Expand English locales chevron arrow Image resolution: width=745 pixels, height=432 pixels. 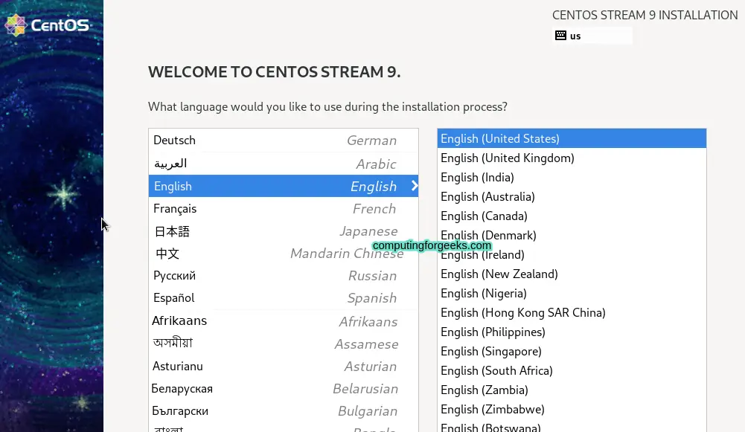point(415,186)
